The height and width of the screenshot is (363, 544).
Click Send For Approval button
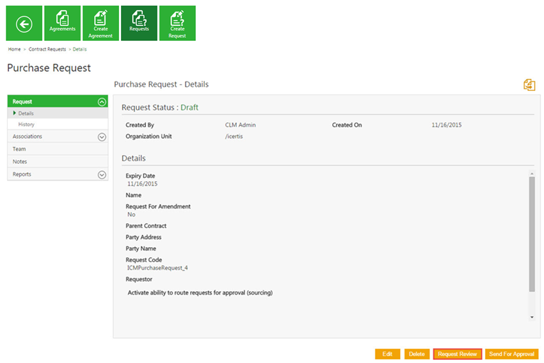(511, 354)
